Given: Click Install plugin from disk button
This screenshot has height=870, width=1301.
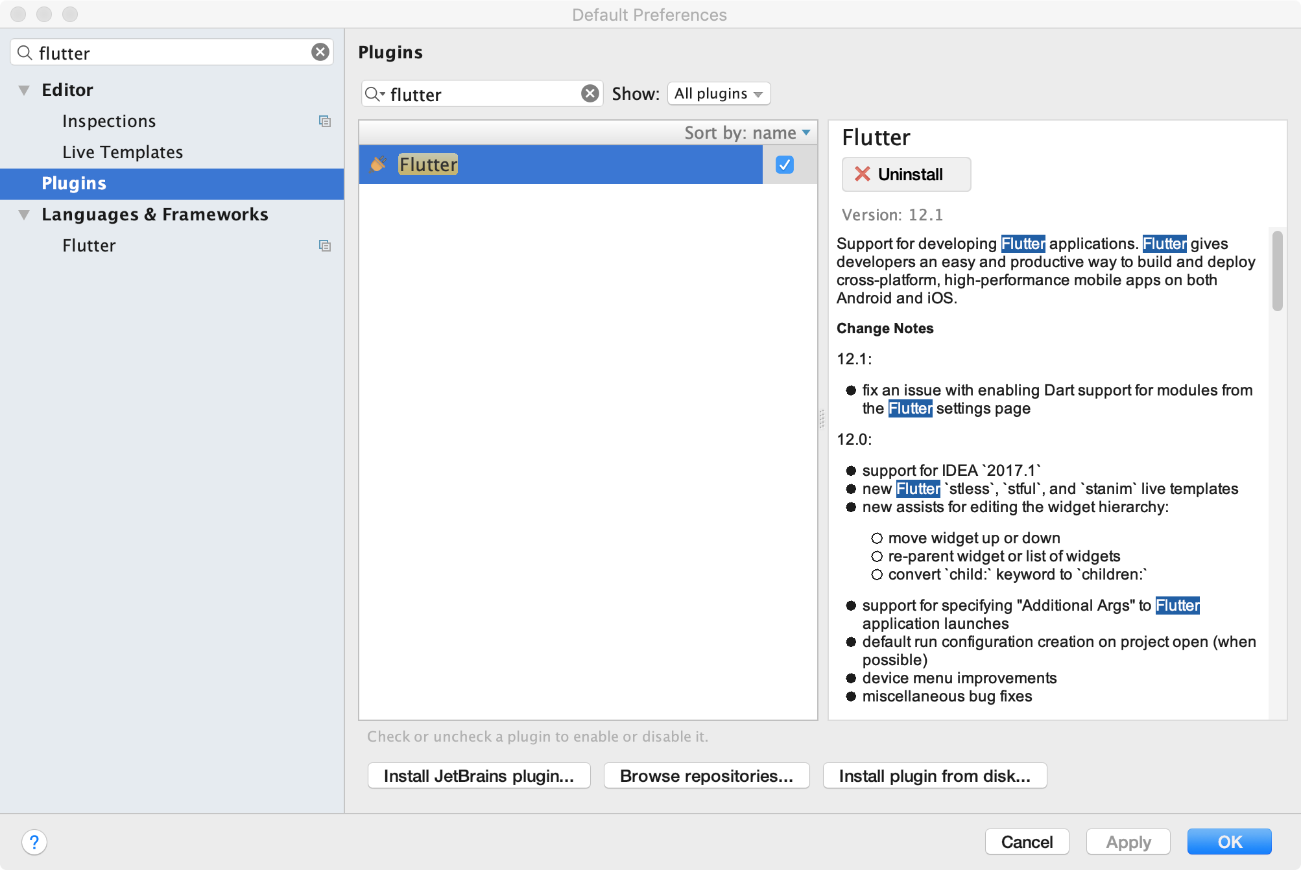Looking at the screenshot, I should coord(935,776).
